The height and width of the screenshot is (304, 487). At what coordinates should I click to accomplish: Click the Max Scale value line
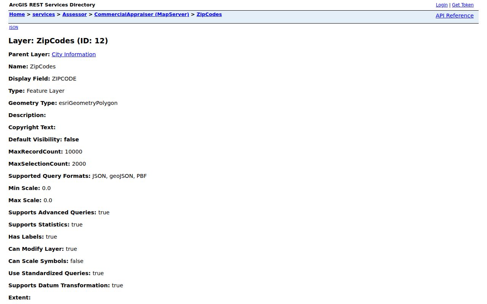(30, 200)
